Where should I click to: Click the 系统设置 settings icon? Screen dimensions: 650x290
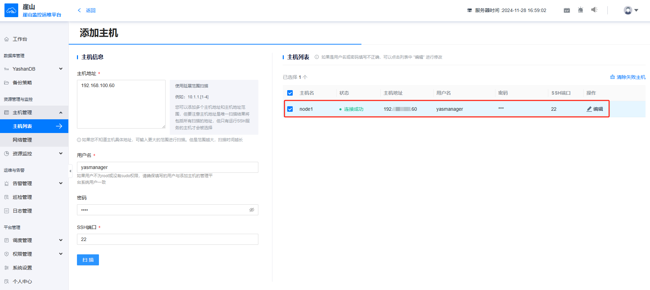click(7, 268)
